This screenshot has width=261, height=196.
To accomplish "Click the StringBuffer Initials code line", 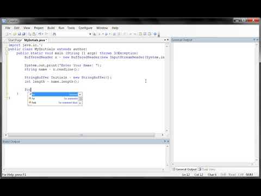I will click(68, 77).
